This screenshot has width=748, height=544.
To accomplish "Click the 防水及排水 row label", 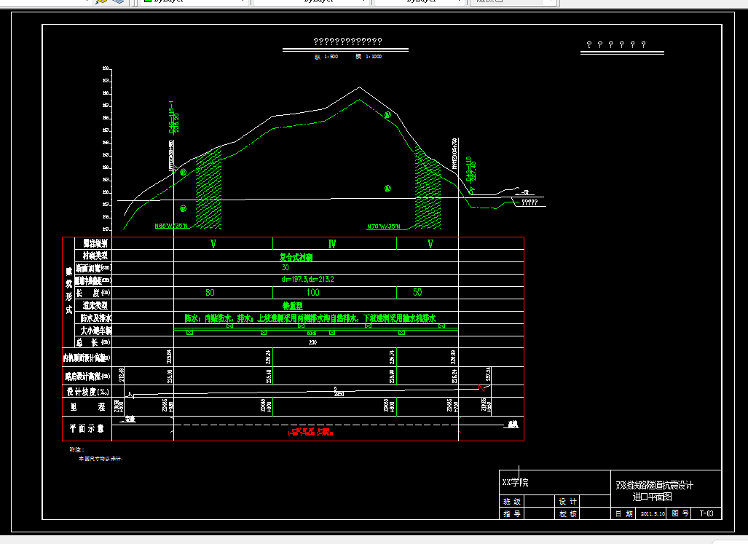I will pos(96,318).
